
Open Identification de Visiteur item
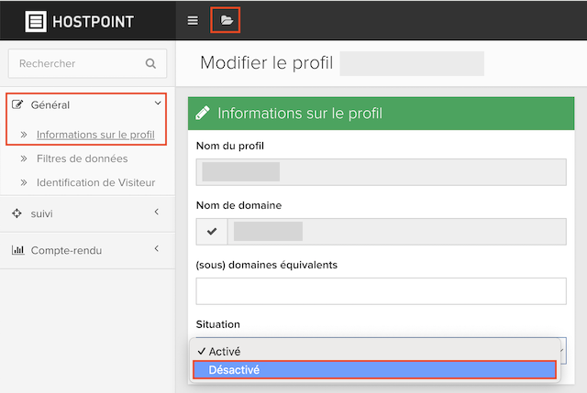pyautogui.click(x=95, y=182)
